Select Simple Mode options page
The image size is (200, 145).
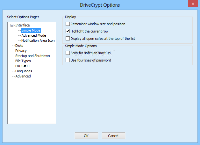31,30
